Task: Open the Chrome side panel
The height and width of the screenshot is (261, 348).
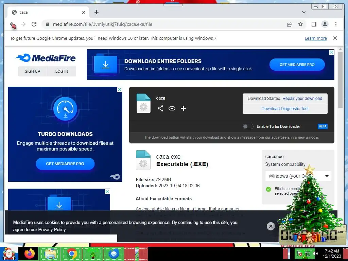Action: 314,24
